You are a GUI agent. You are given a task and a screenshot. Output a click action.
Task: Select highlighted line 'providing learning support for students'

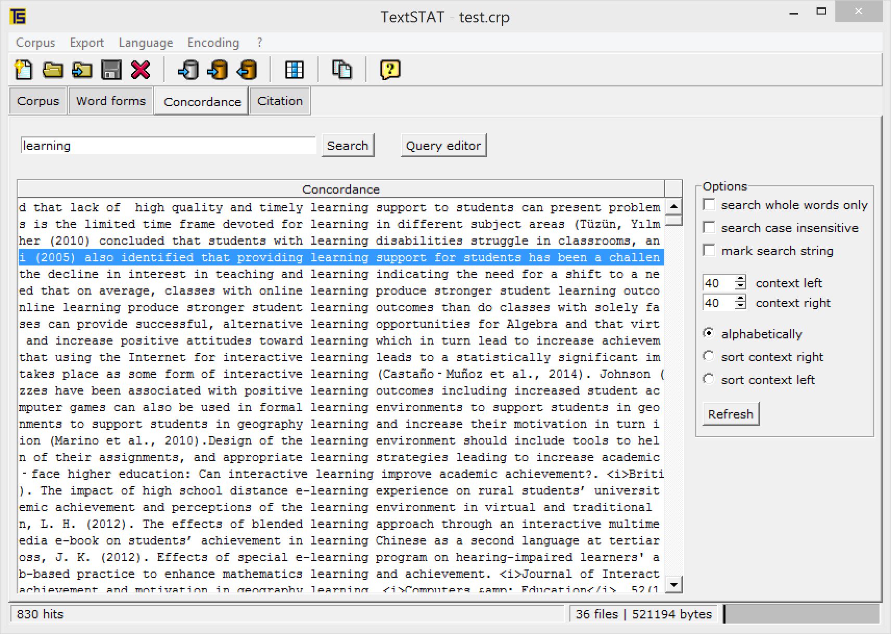[x=341, y=257]
